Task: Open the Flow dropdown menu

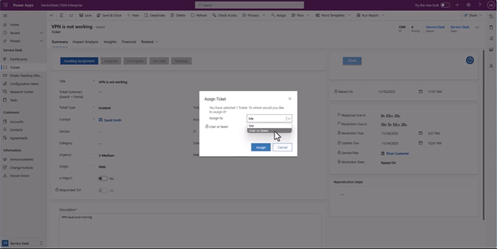Action: point(301,15)
